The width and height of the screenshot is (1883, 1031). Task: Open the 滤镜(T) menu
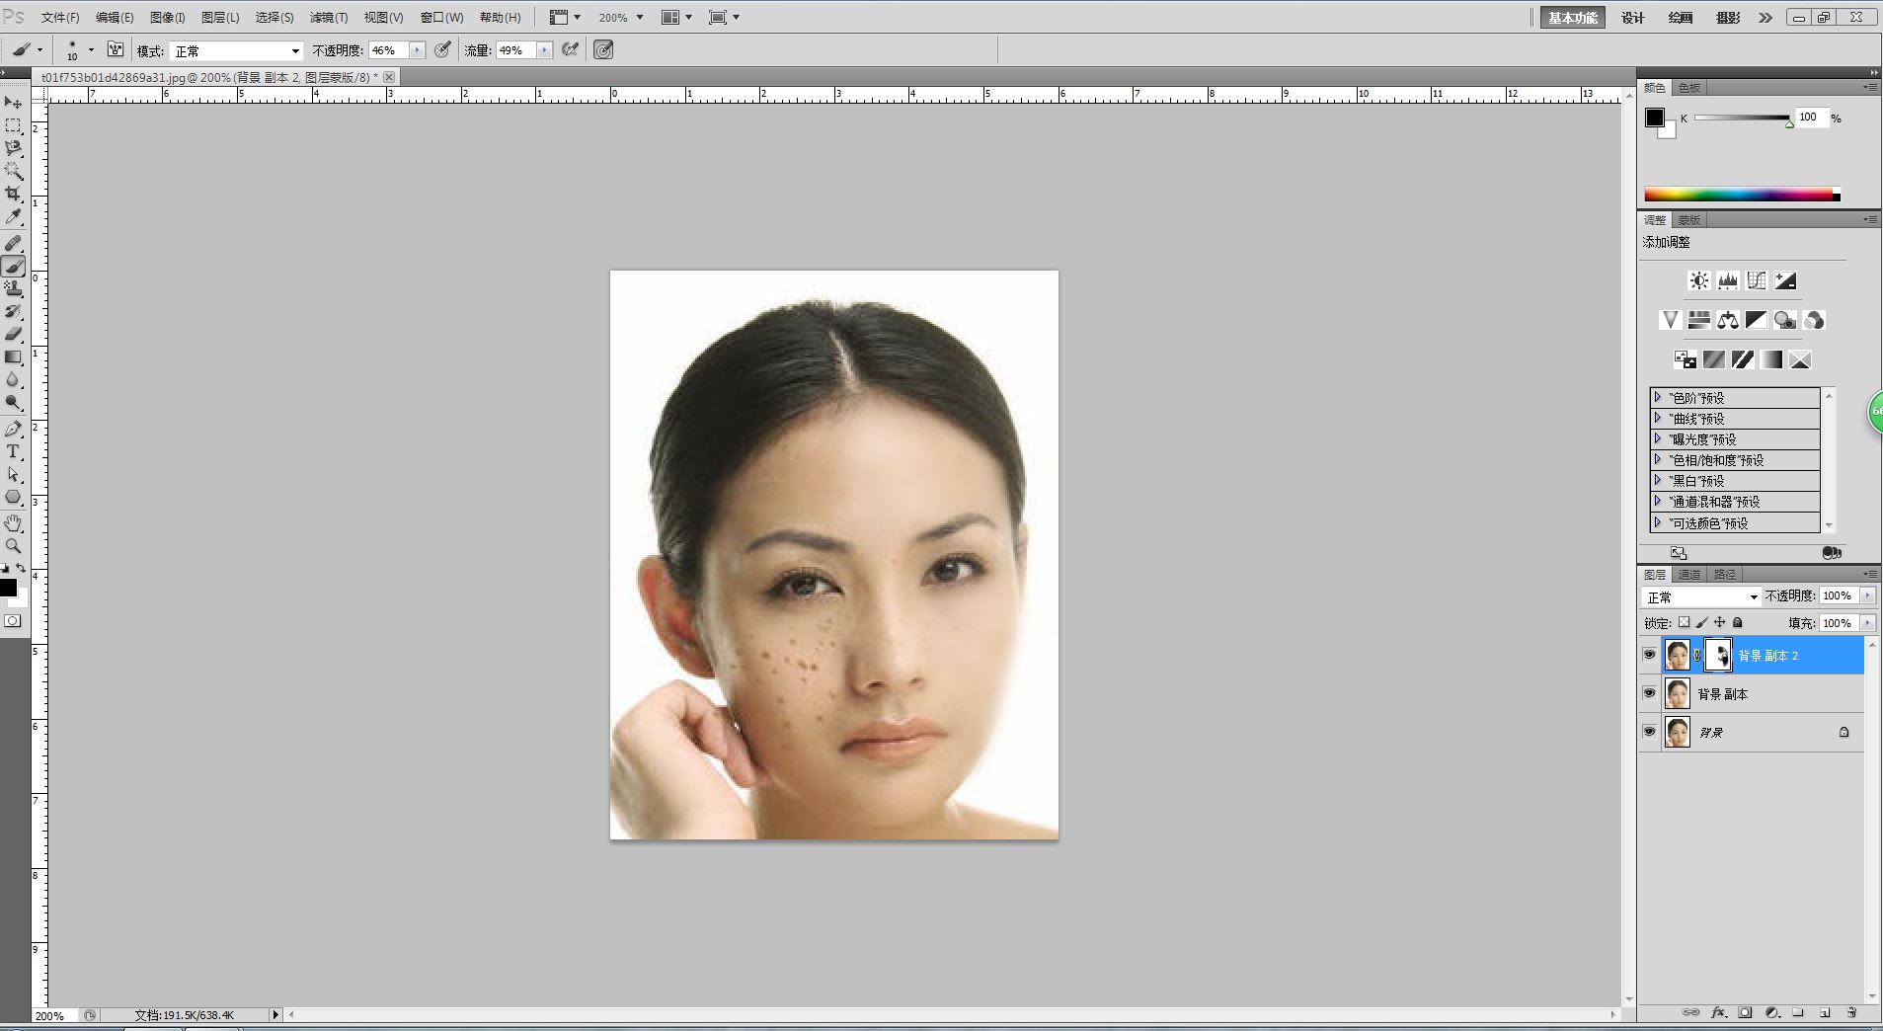[328, 18]
